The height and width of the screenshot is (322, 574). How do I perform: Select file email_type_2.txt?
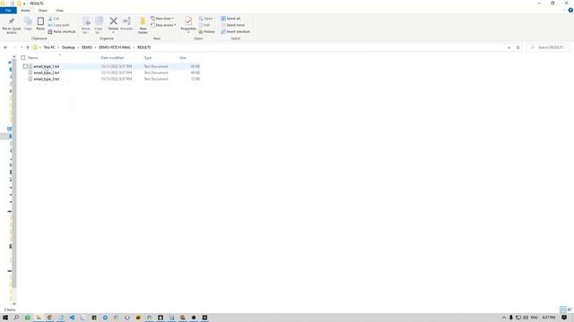point(47,72)
